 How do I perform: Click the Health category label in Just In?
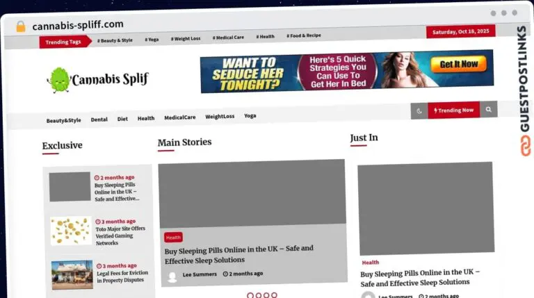[x=370, y=263]
